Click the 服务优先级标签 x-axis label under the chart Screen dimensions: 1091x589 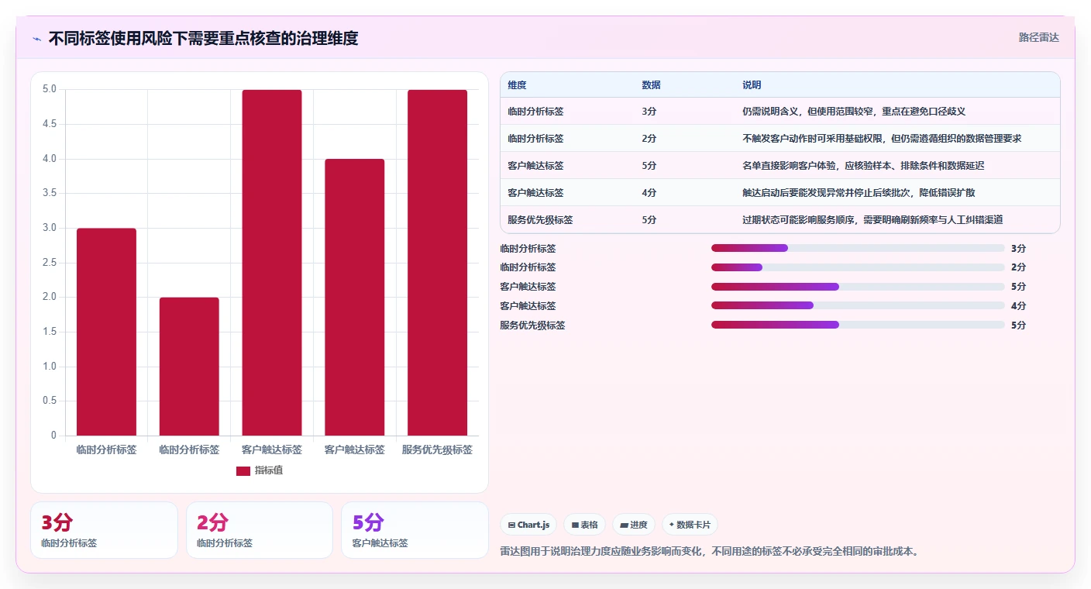click(x=437, y=449)
